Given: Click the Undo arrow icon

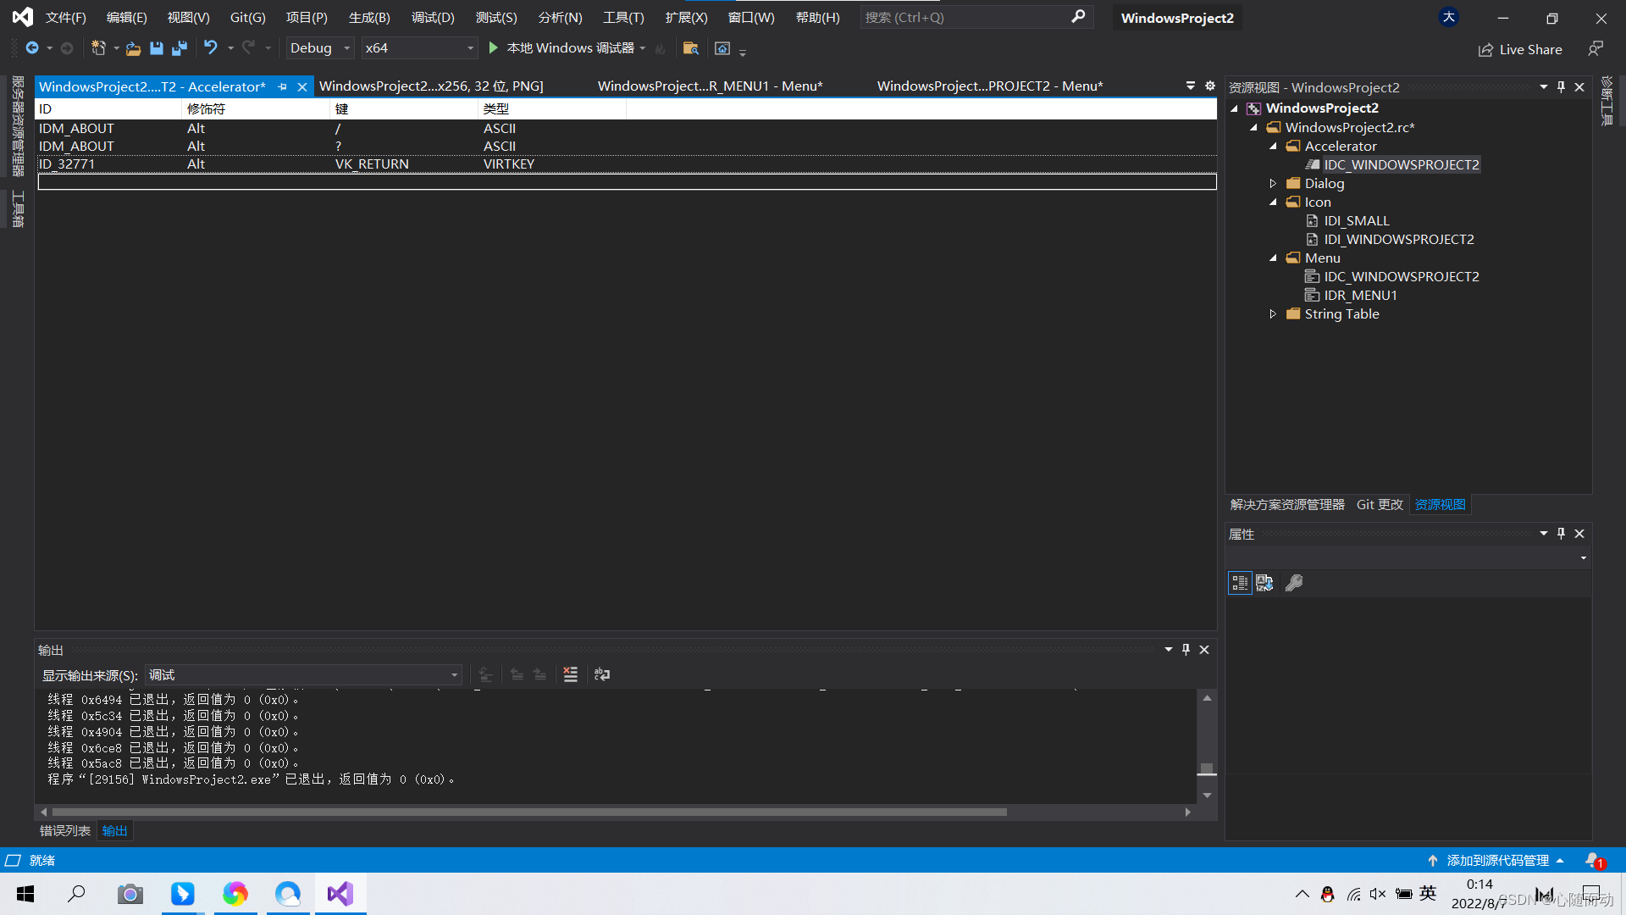Looking at the screenshot, I should pos(210,48).
